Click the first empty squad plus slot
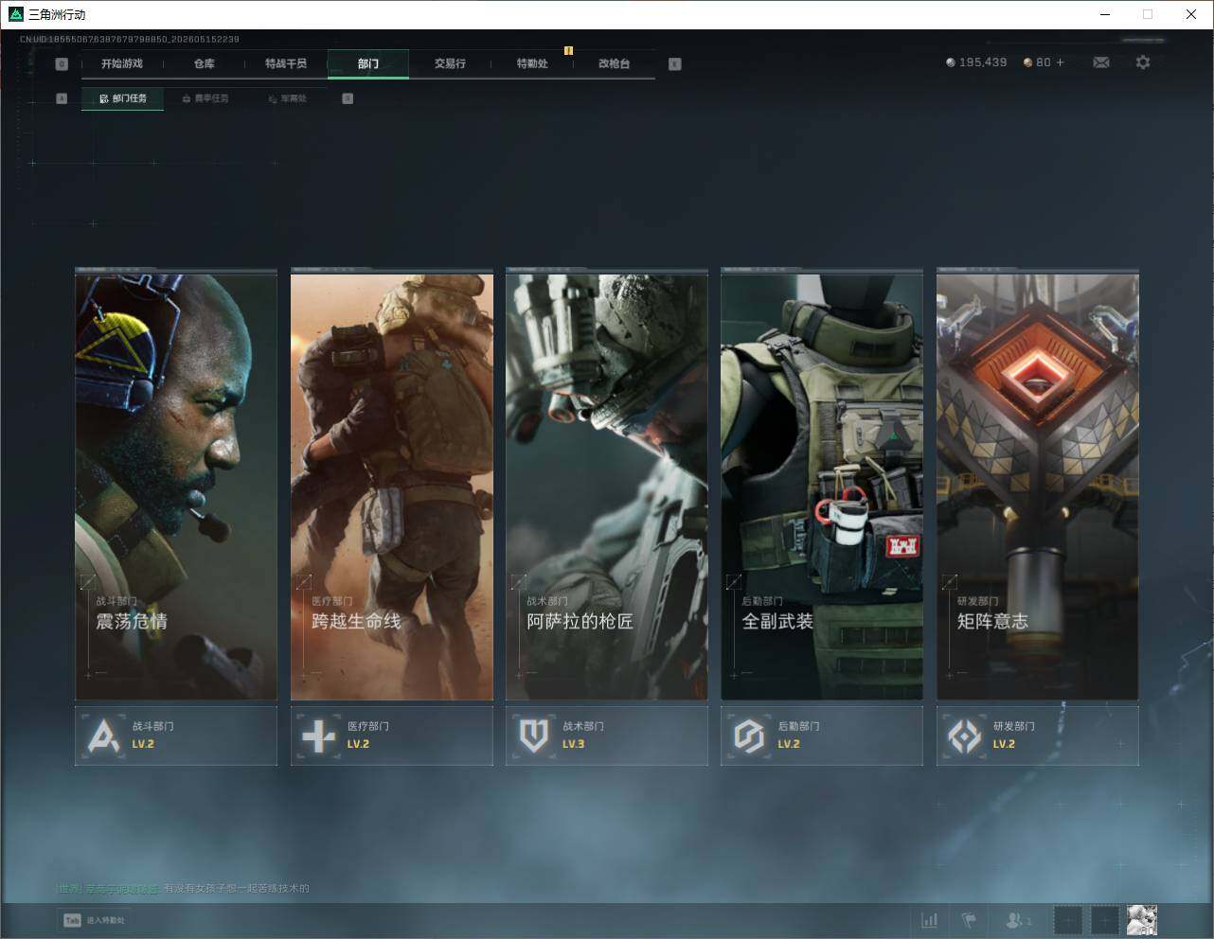 pos(1068,920)
